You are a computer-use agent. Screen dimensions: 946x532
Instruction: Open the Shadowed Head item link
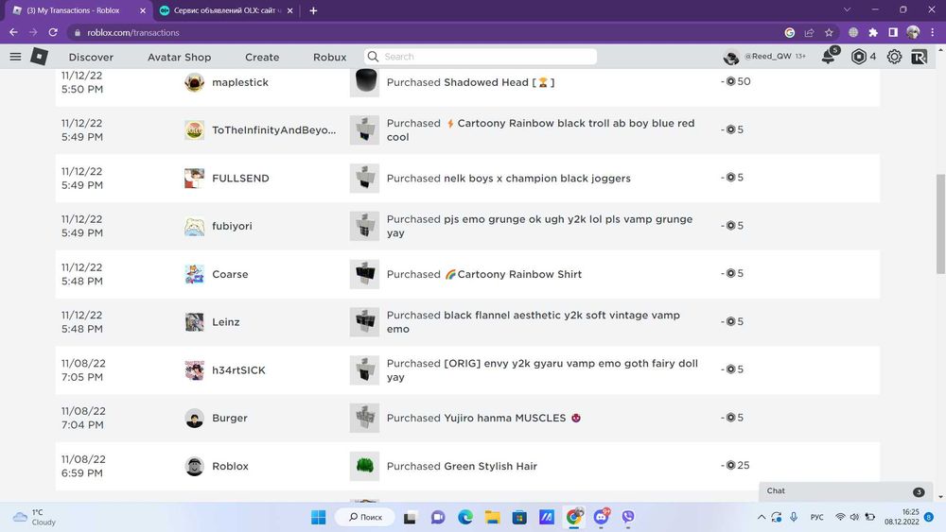coord(499,82)
